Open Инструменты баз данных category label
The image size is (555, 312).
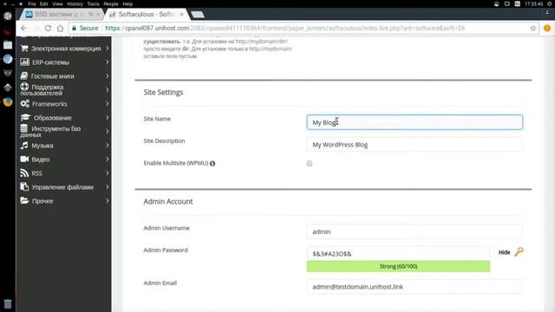coord(50,131)
